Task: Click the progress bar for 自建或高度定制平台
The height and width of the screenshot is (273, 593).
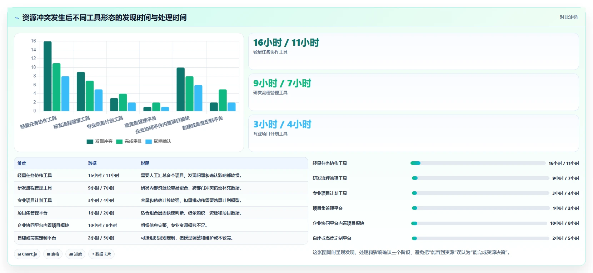Action: tap(480, 238)
